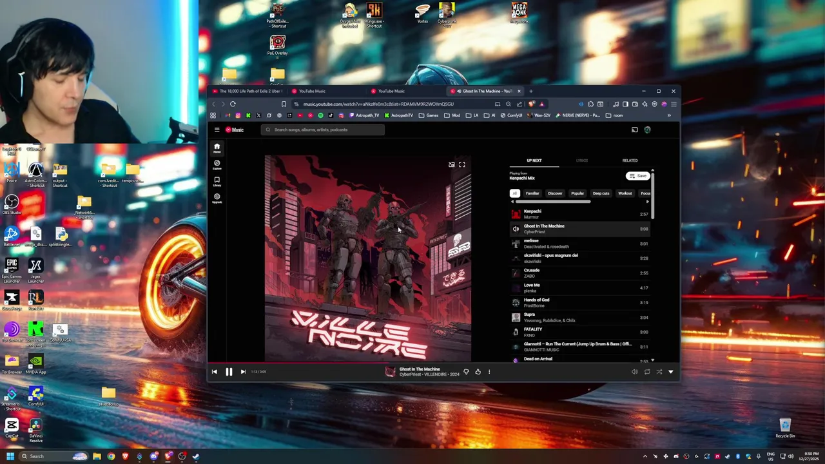Click the YouTube Music logo

[235, 130]
